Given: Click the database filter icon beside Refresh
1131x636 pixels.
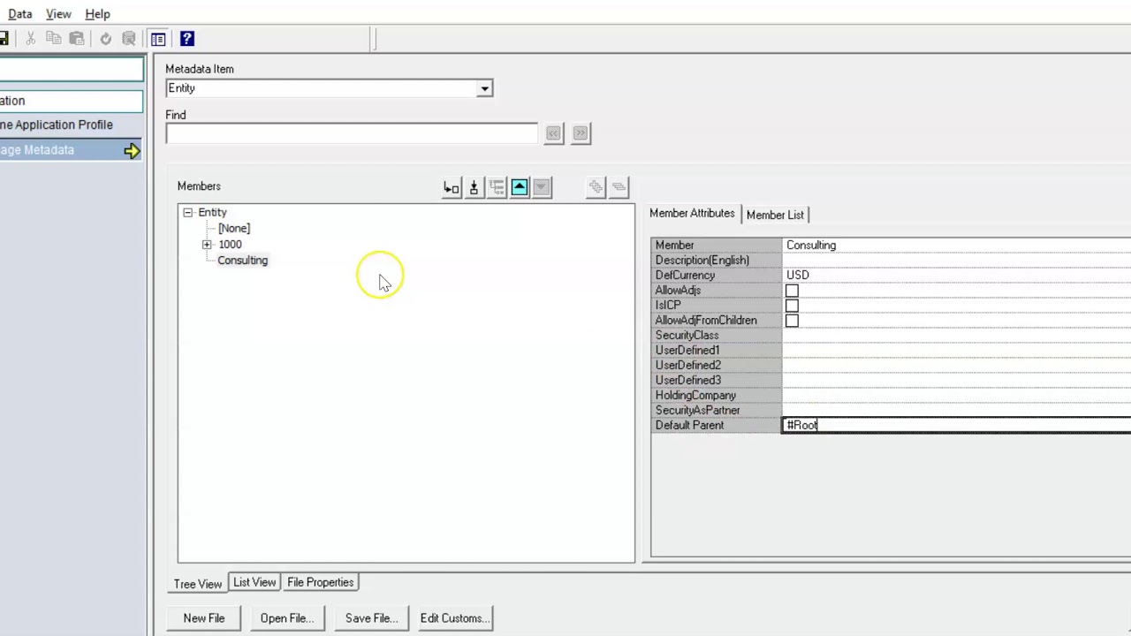Looking at the screenshot, I should (129, 39).
